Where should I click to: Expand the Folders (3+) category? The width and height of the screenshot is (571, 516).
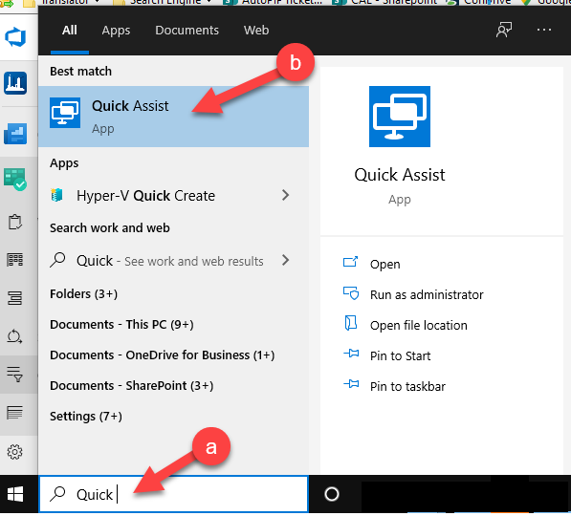pos(84,293)
